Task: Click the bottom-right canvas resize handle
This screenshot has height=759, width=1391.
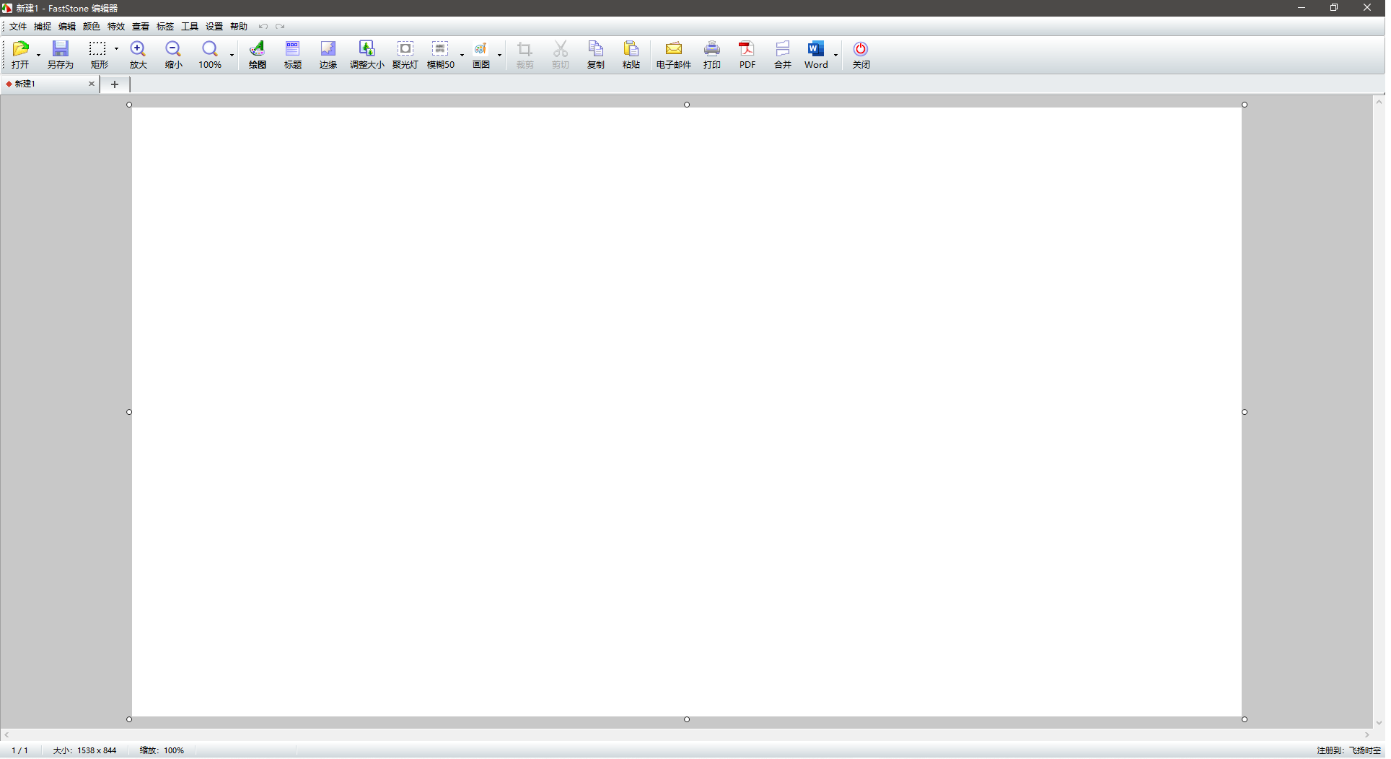Action: point(1245,719)
